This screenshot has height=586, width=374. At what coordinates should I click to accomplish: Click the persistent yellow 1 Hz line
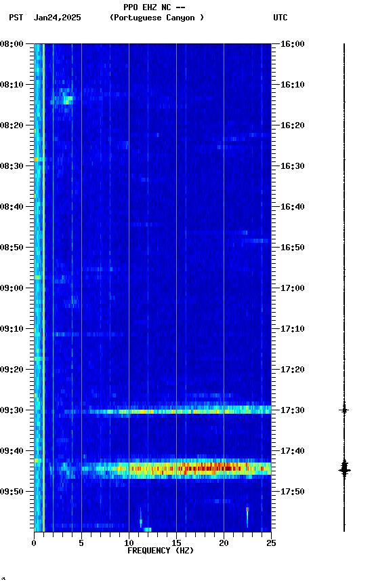pos(43,288)
